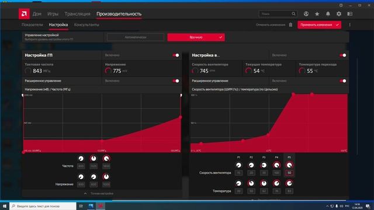The height and width of the screenshot is (210, 374).
Task: Adjust the P2 temperature dial
Action: 251,183
